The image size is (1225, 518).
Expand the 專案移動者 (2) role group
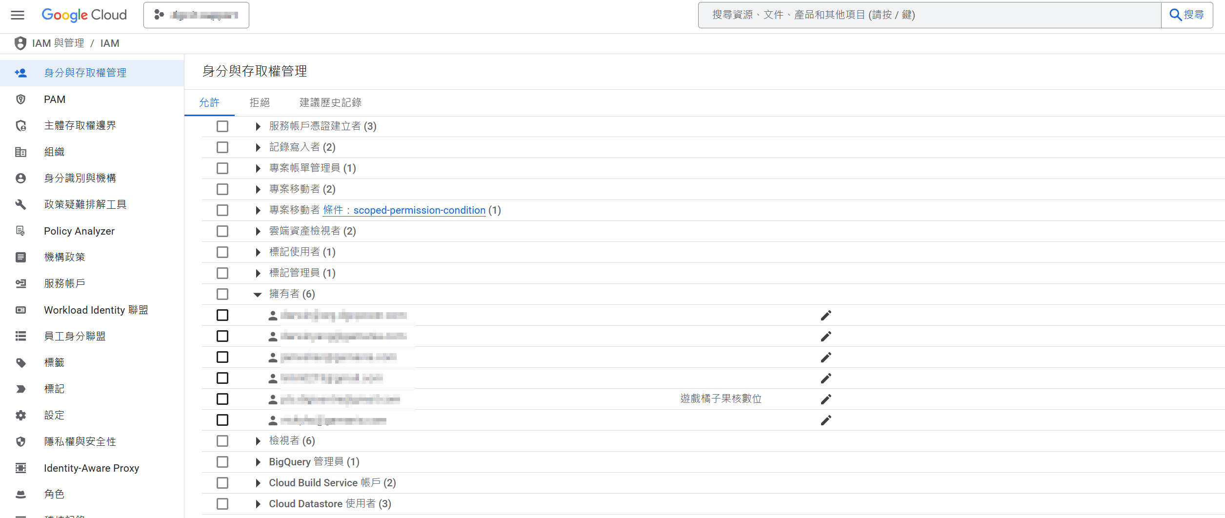click(x=258, y=189)
